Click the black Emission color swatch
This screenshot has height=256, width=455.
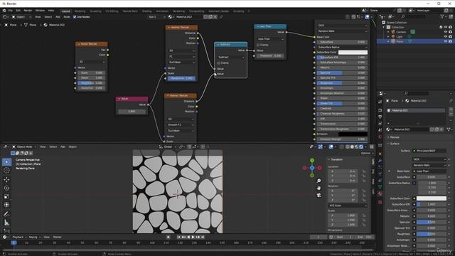click(353, 134)
